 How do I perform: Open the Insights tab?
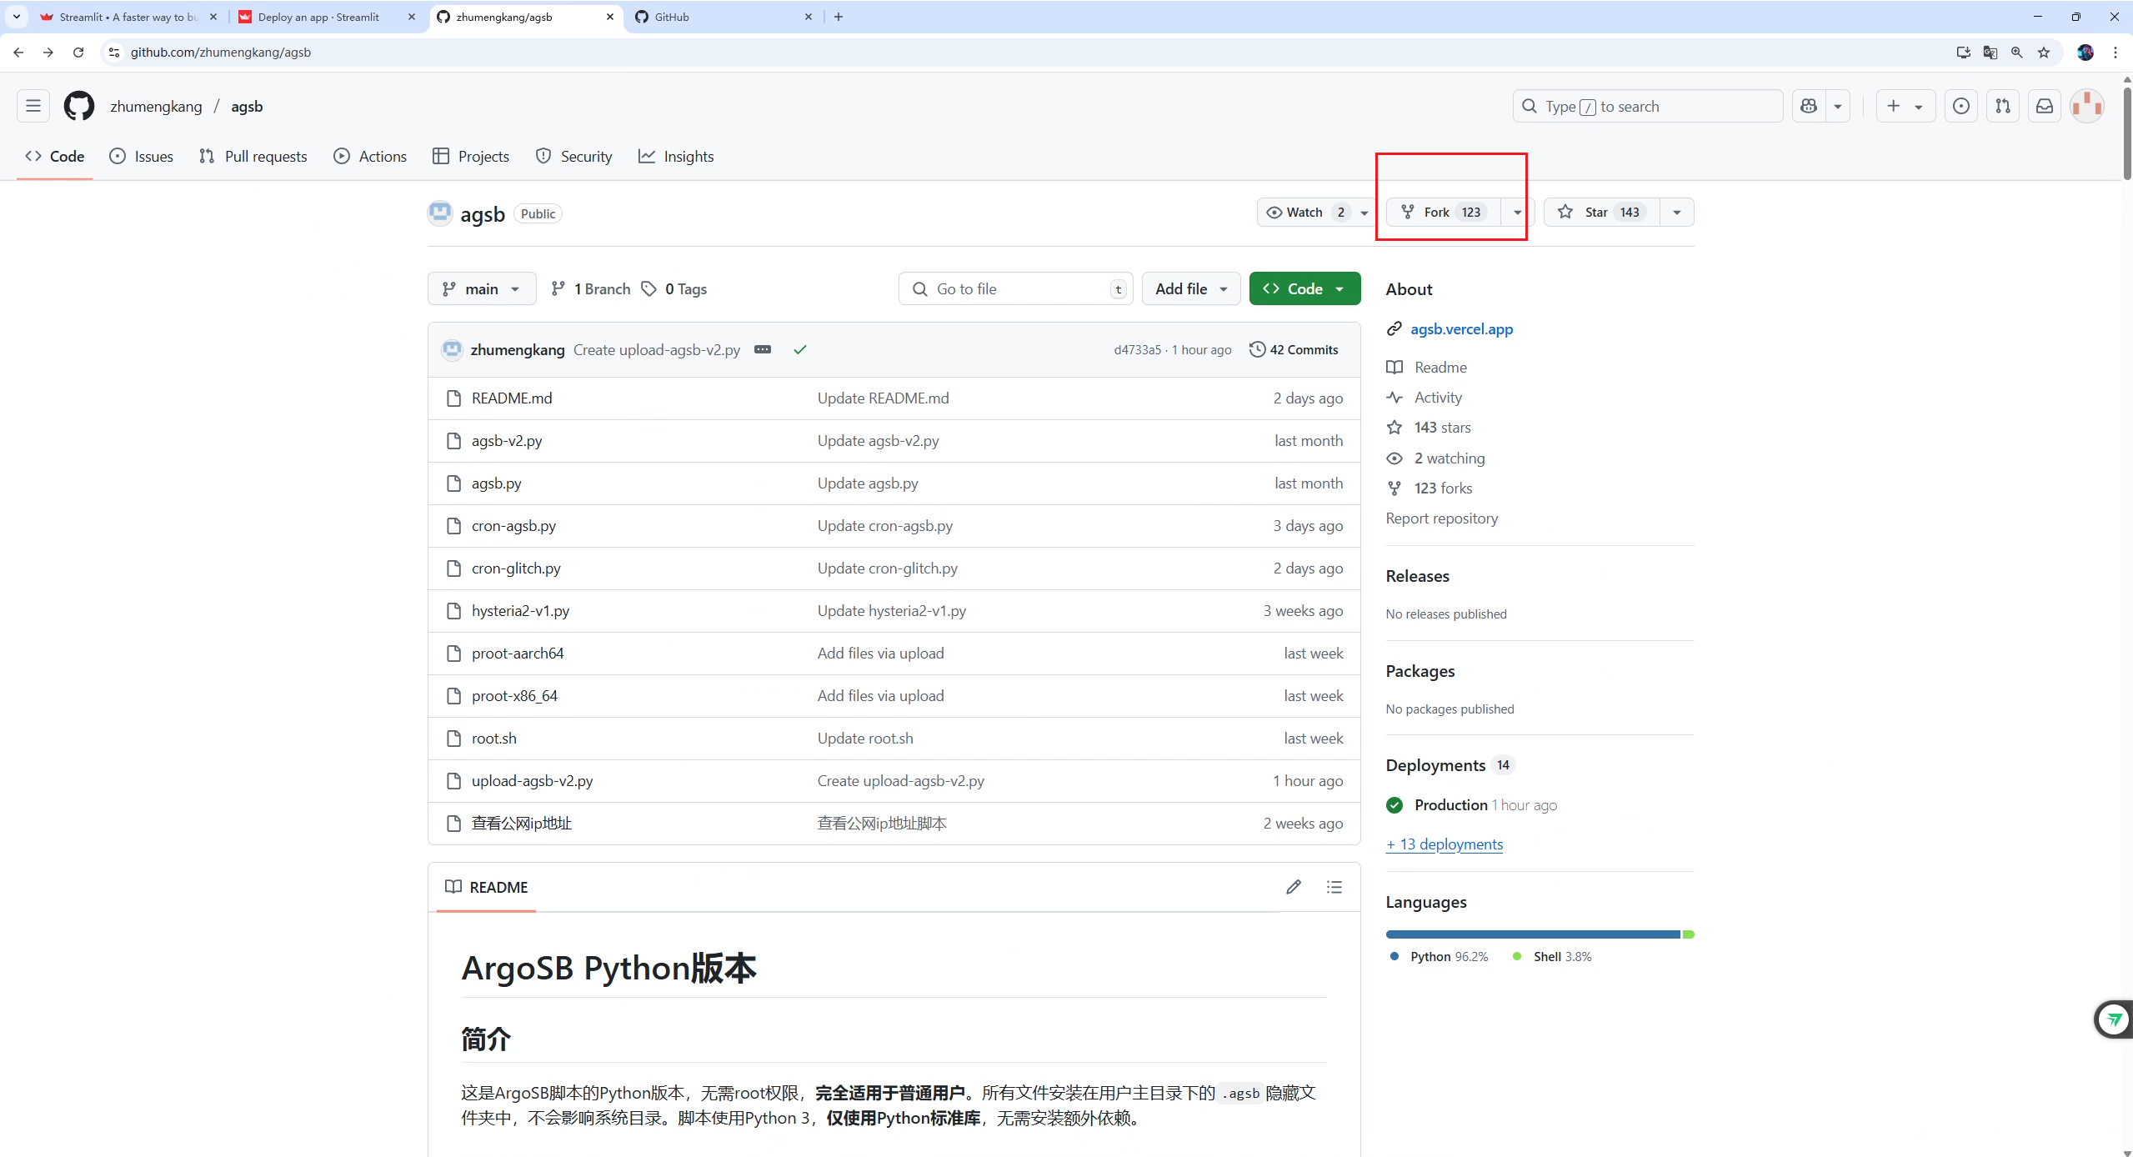[676, 156]
